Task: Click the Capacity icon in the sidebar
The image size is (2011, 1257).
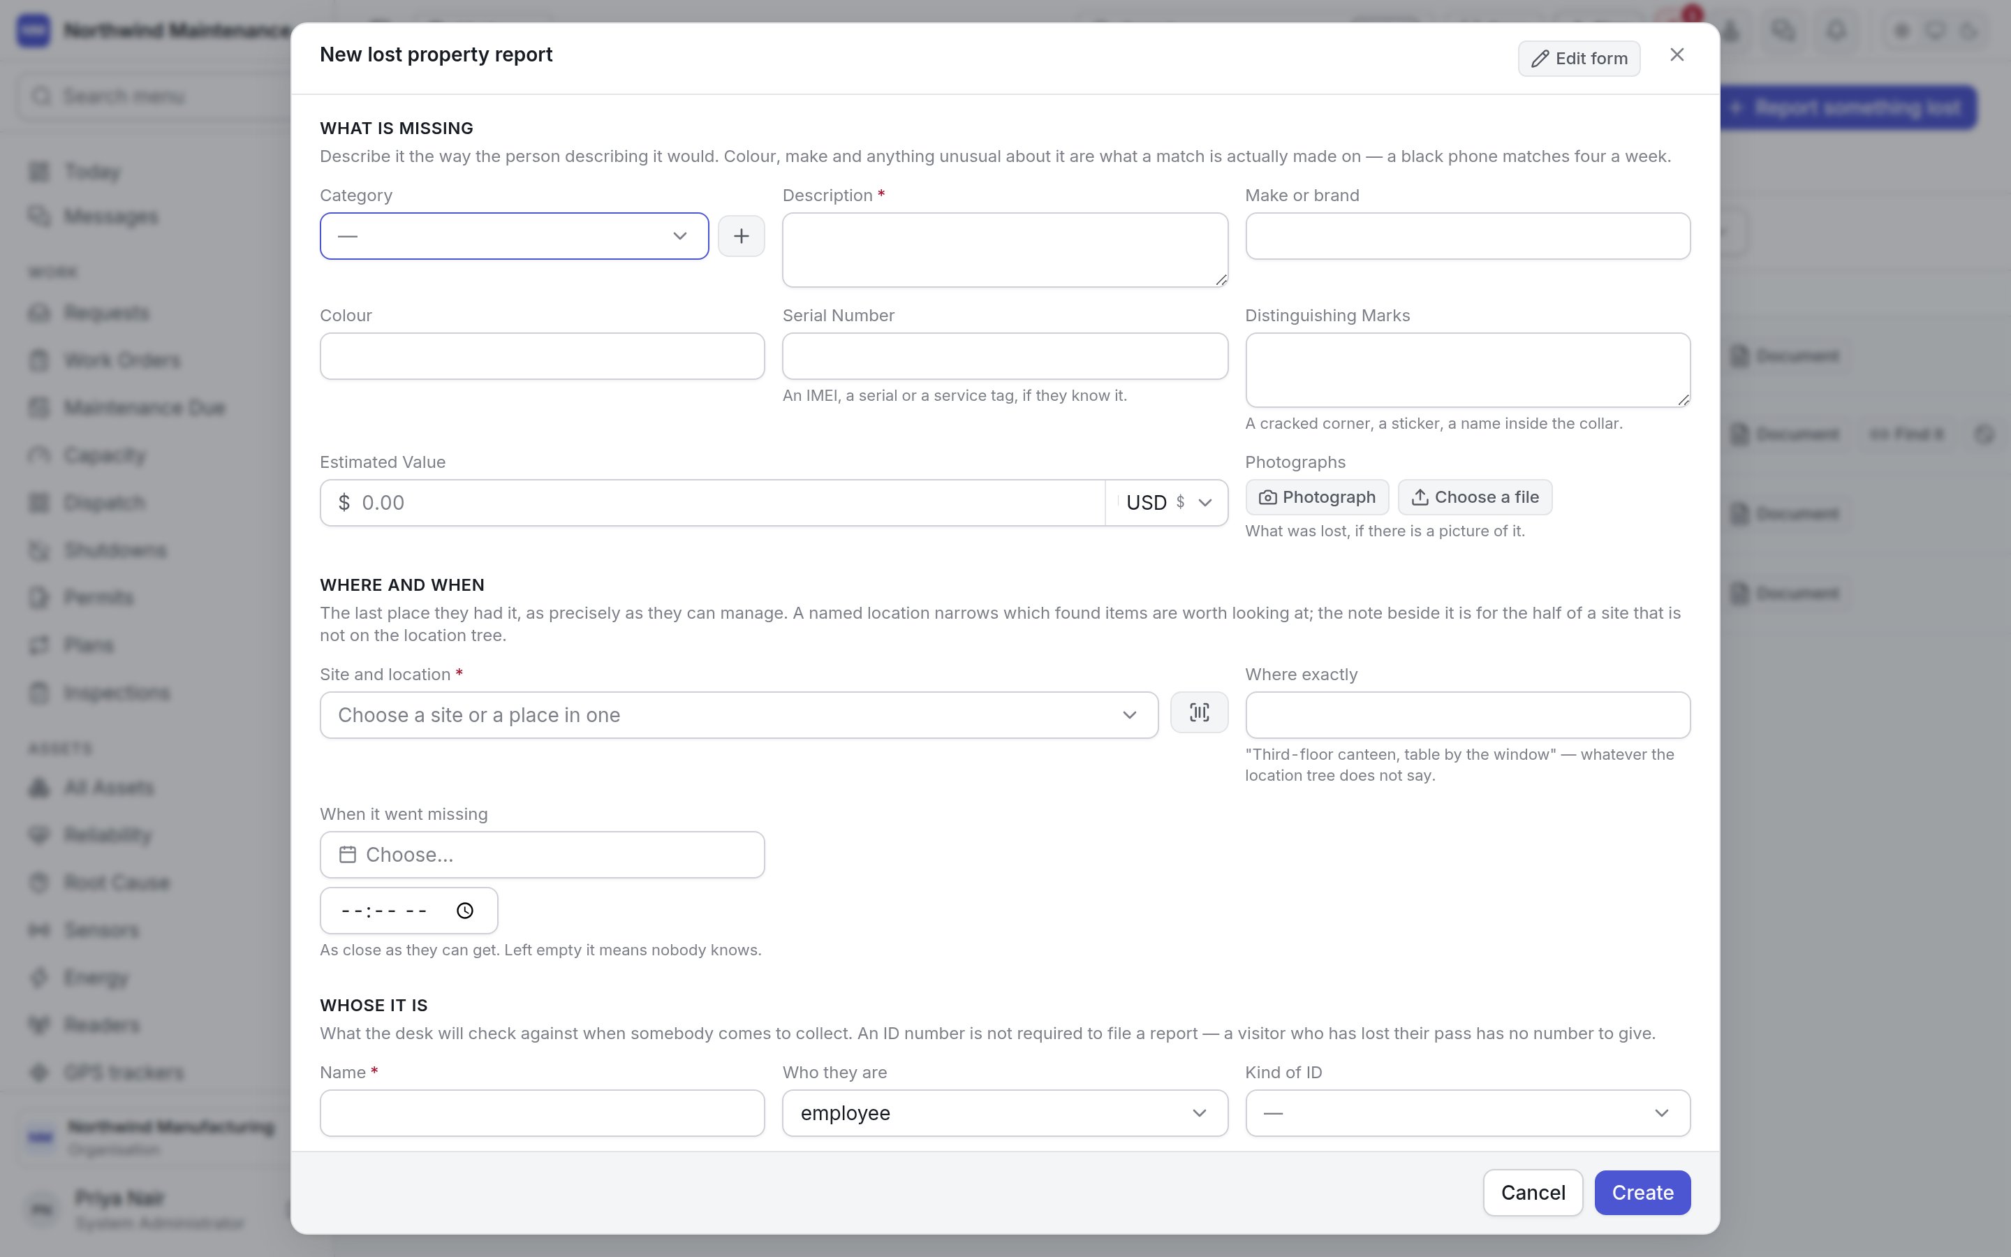Action: click(39, 455)
